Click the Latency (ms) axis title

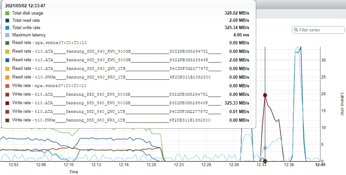[342, 104]
